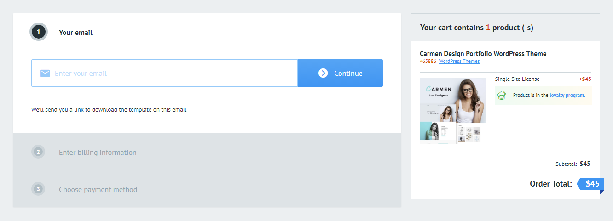Click the Carmen theme preview thumbnail
Image resolution: width=613 pixels, height=221 pixels.
pos(452,111)
